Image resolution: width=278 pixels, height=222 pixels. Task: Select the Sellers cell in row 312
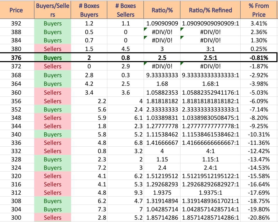[x=52, y=193]
